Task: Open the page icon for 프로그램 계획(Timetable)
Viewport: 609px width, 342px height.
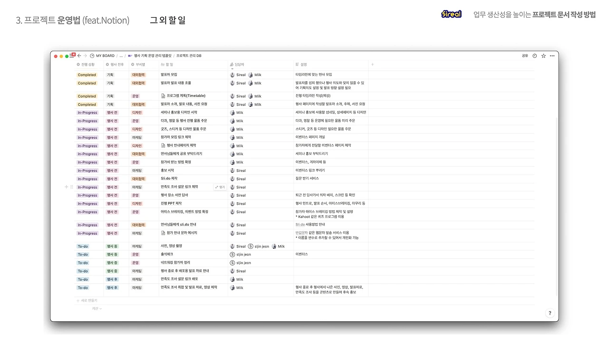Action: tap(163, 96)
